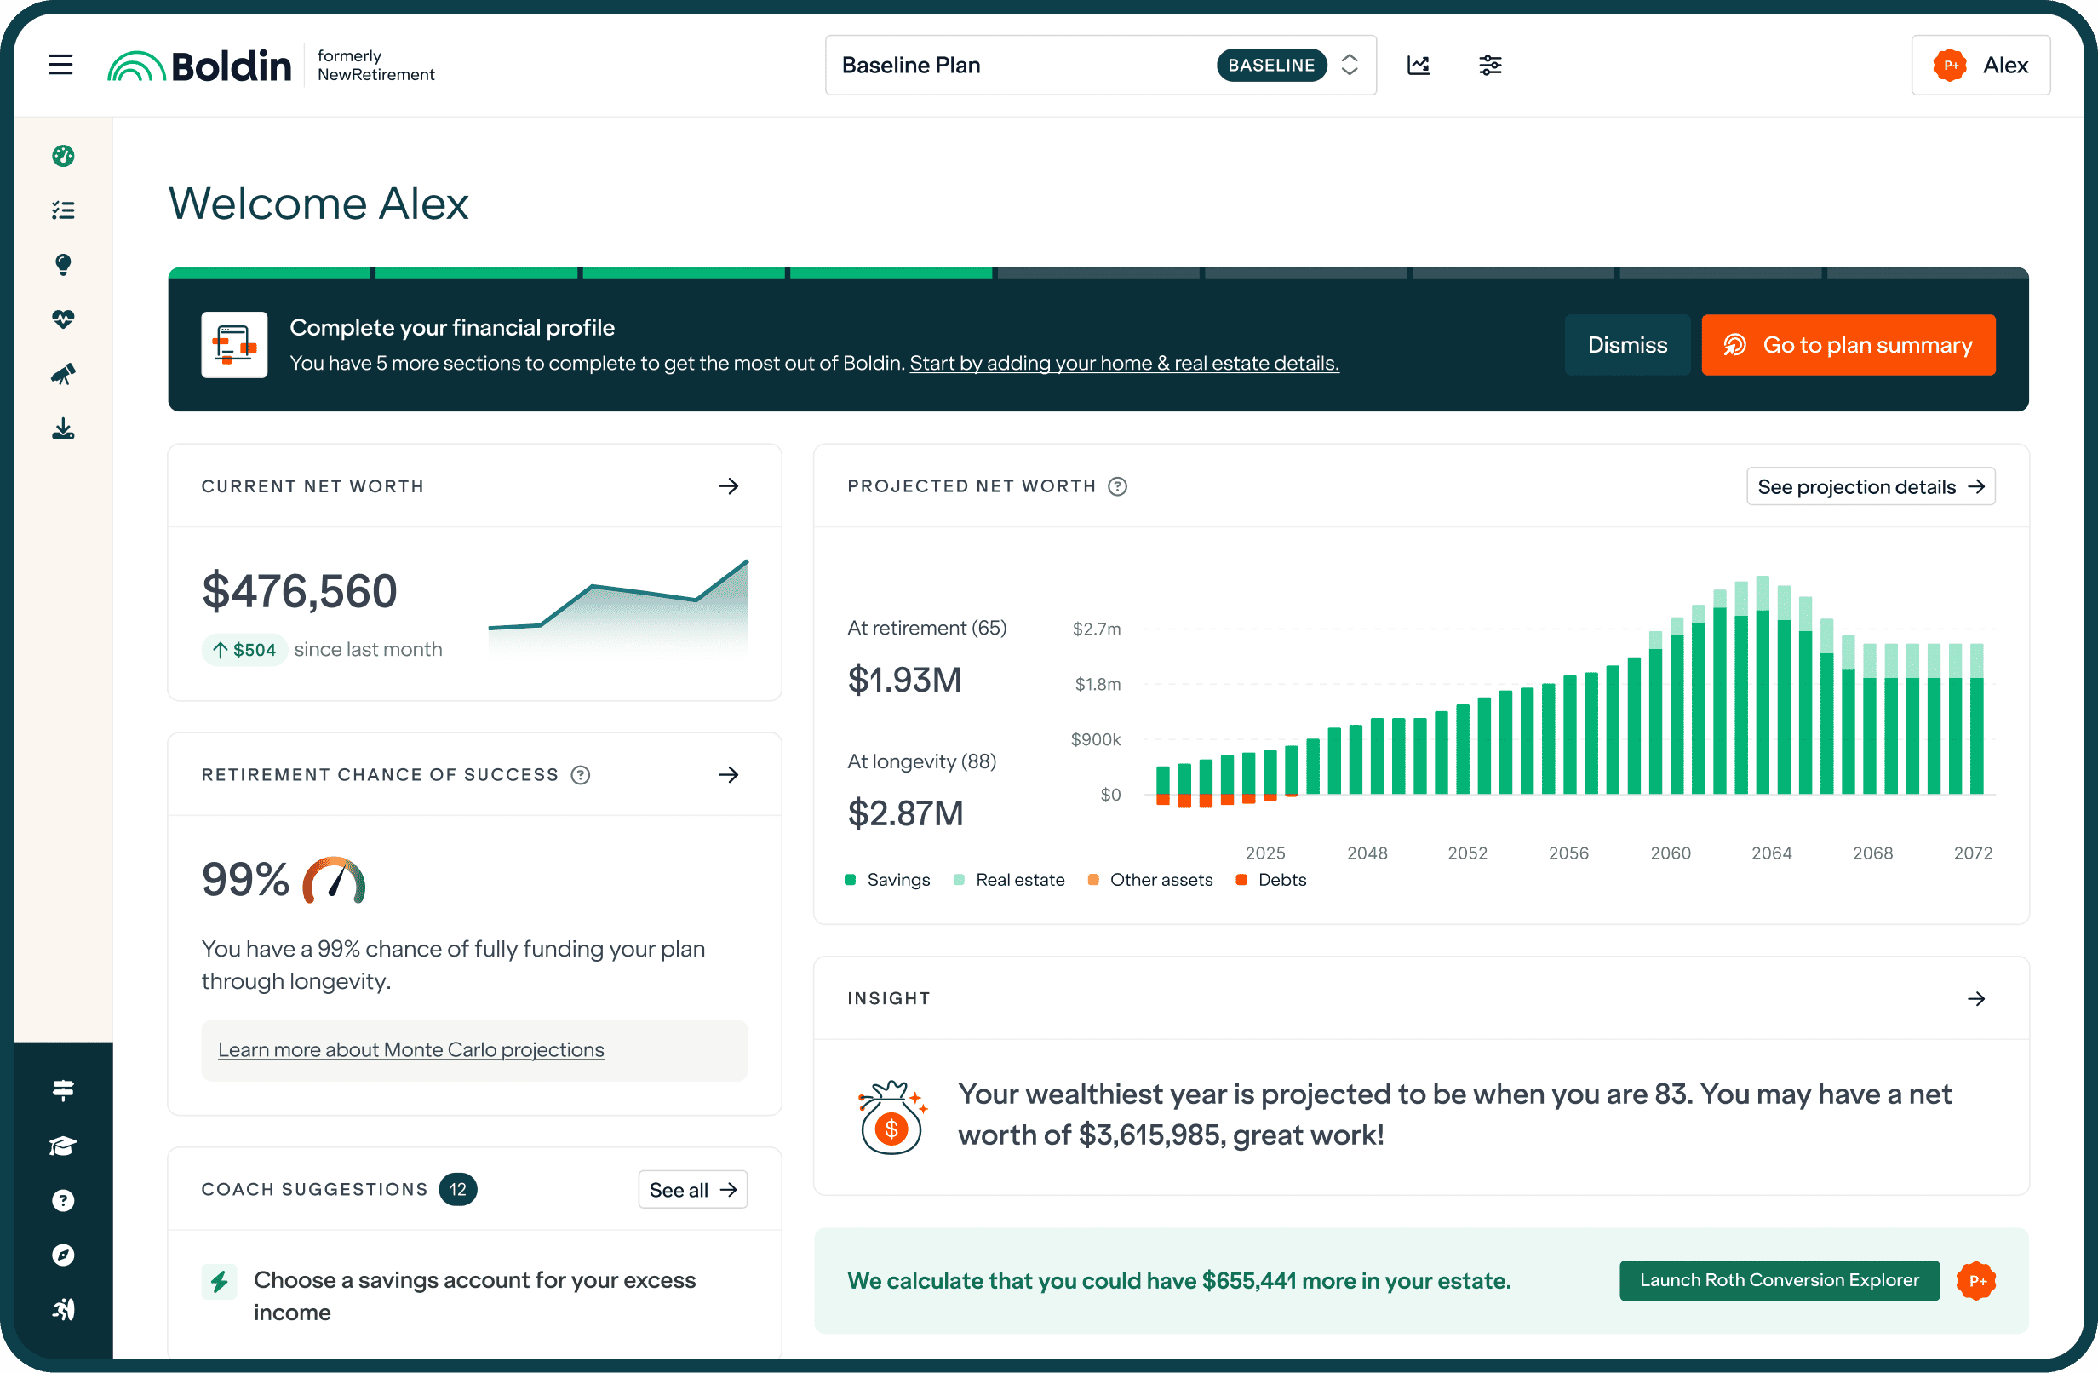Toggle Debts legend item in chart
Screen dimensions: 2098x1373
[1271, 879]
